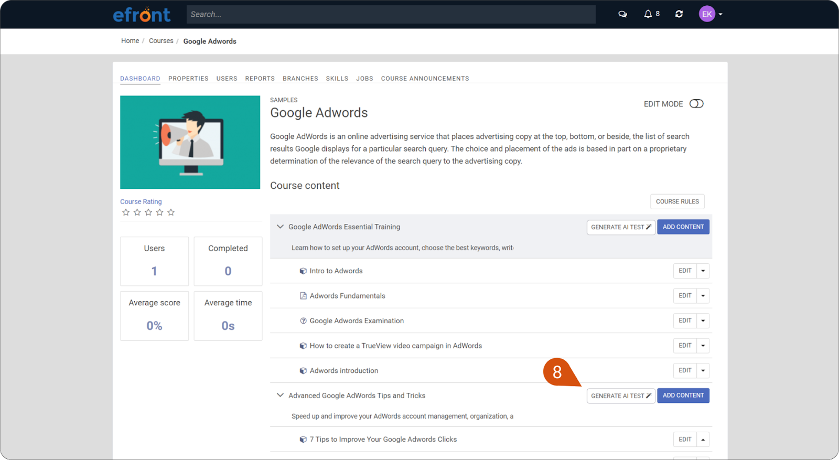The height and width of the screenshot is (460, 839).
Task: Click the first course rating star
Action: point(126,212)
